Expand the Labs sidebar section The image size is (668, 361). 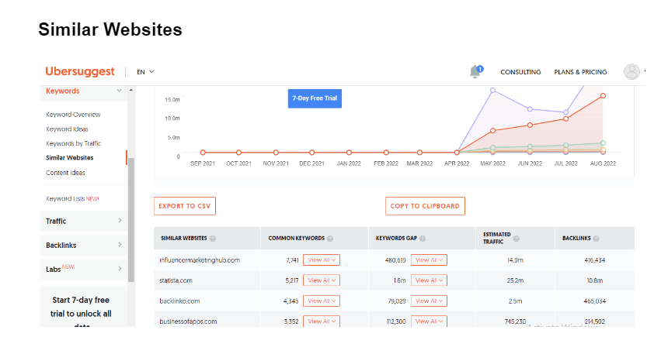point(120,269)
